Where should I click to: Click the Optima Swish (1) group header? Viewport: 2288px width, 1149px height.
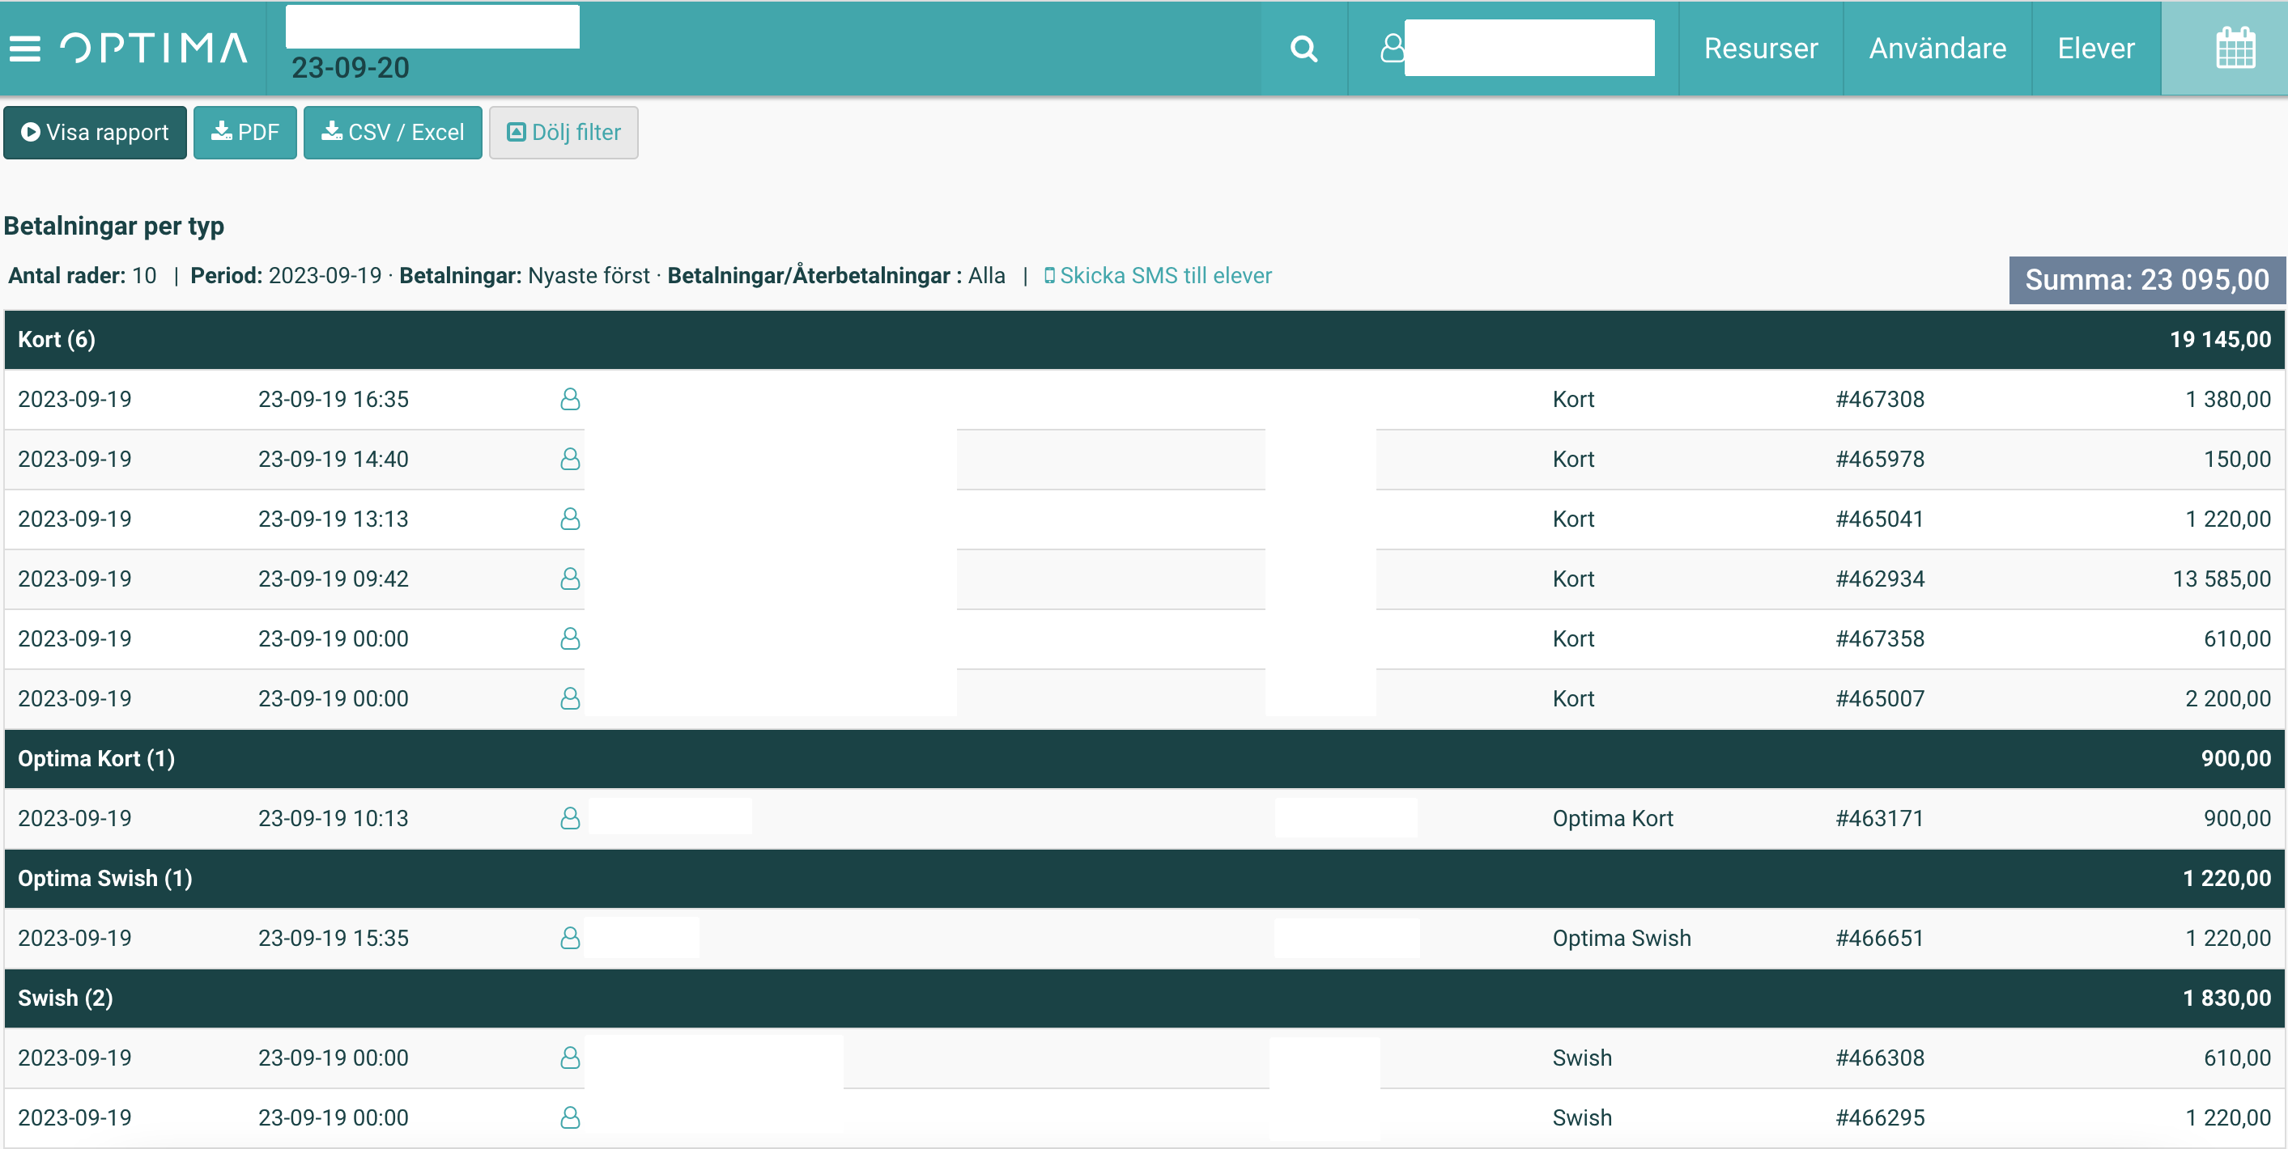(x=1144, y=878)
